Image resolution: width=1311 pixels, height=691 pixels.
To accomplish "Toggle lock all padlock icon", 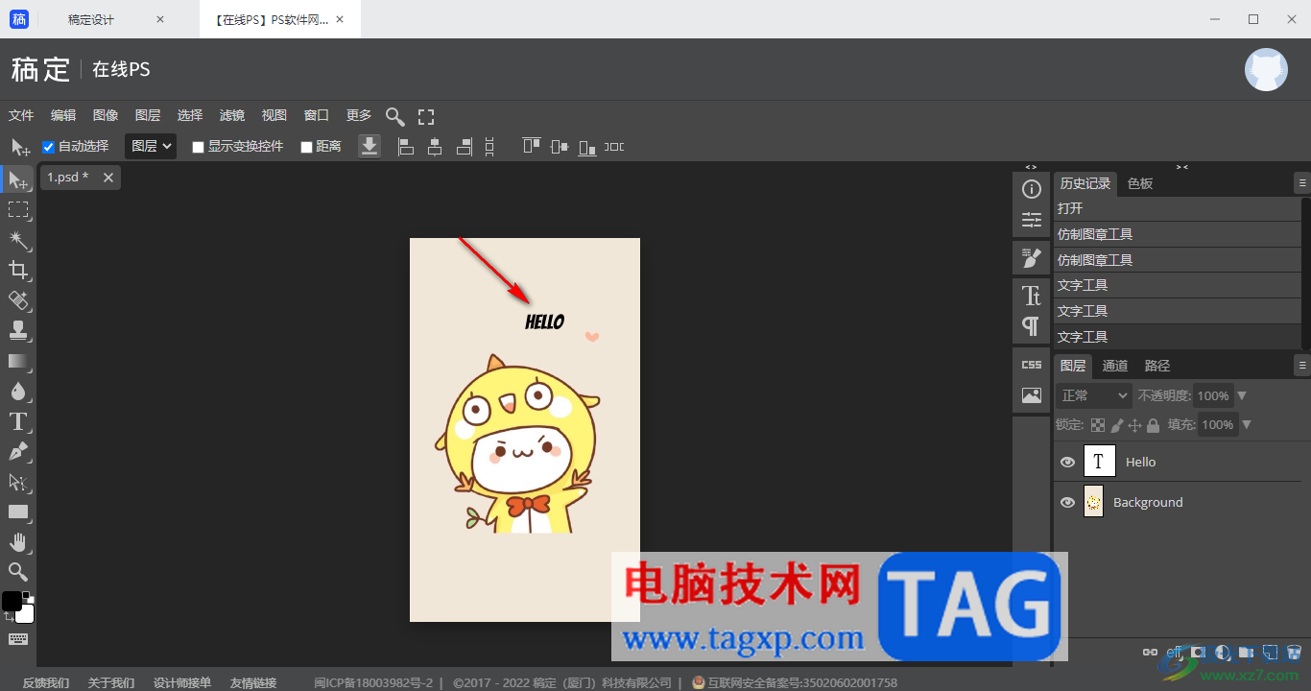I will (x=1153, y=424).
